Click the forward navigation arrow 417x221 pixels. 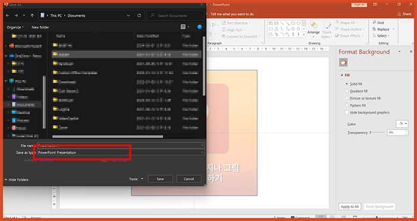tap(16, 15)
